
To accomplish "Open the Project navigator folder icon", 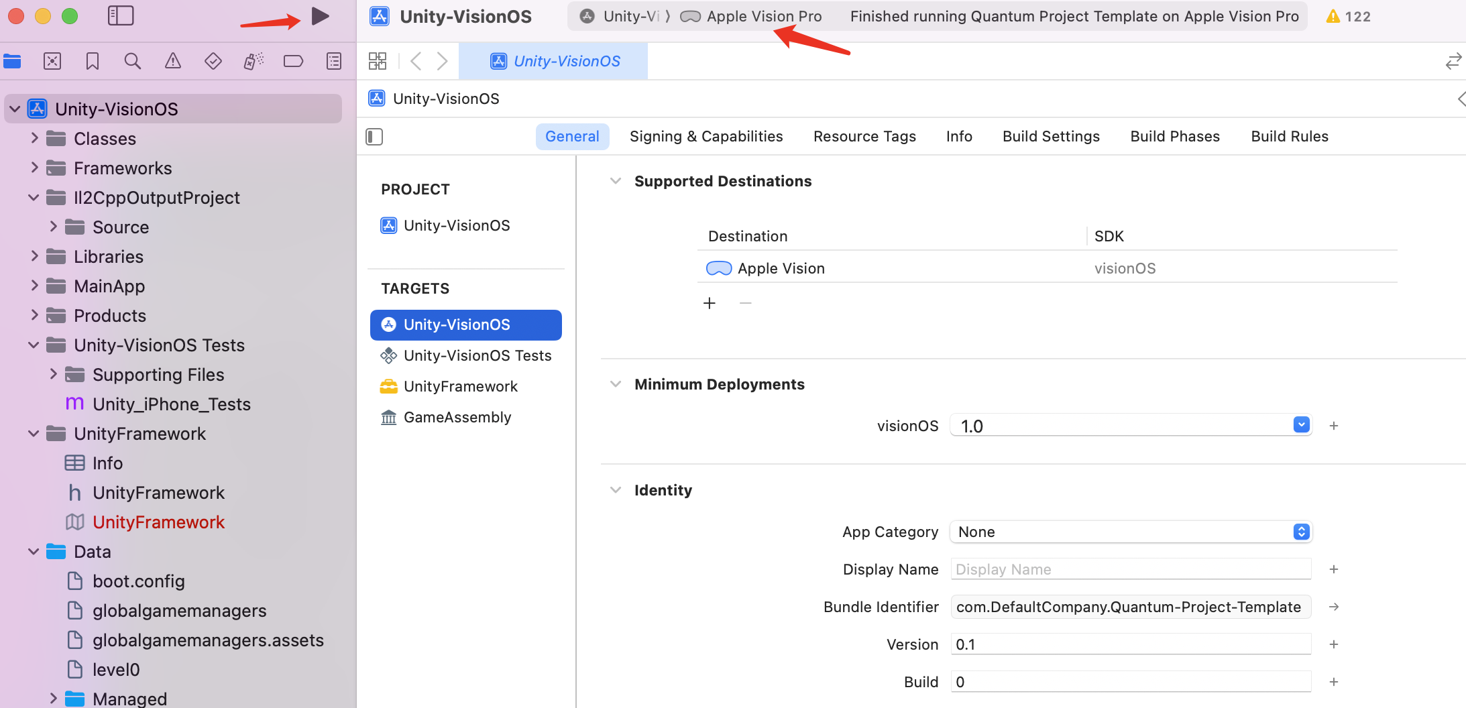I will pyautogui.click(x=12, y=62).
